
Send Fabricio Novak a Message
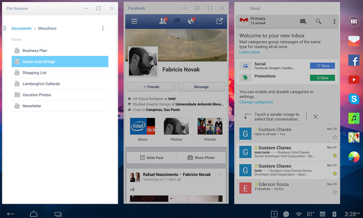201,86
